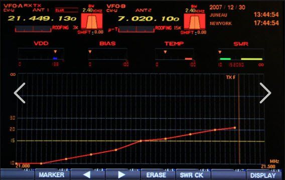285x180 pixels.
Task: Click the TEMP meter heading
Action: 174,43
